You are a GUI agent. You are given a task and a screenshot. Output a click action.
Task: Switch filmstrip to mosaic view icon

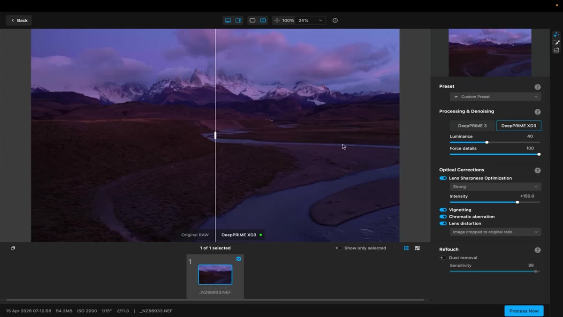coord(418,248)
